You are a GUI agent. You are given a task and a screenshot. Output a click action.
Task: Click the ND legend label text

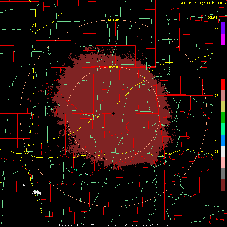tap(216, 196)
